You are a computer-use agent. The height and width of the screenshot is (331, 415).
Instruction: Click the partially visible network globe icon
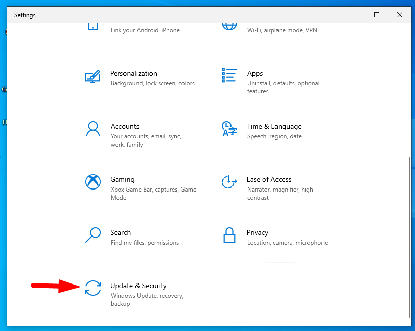click(x=229, y=26)
